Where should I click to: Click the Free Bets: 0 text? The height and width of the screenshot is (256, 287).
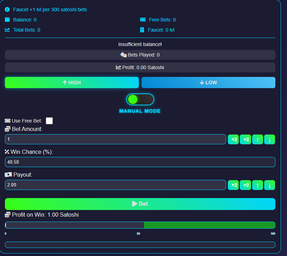click(x=162, y=20)
